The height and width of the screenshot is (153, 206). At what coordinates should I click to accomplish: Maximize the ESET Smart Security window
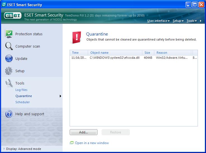point(195,5)
